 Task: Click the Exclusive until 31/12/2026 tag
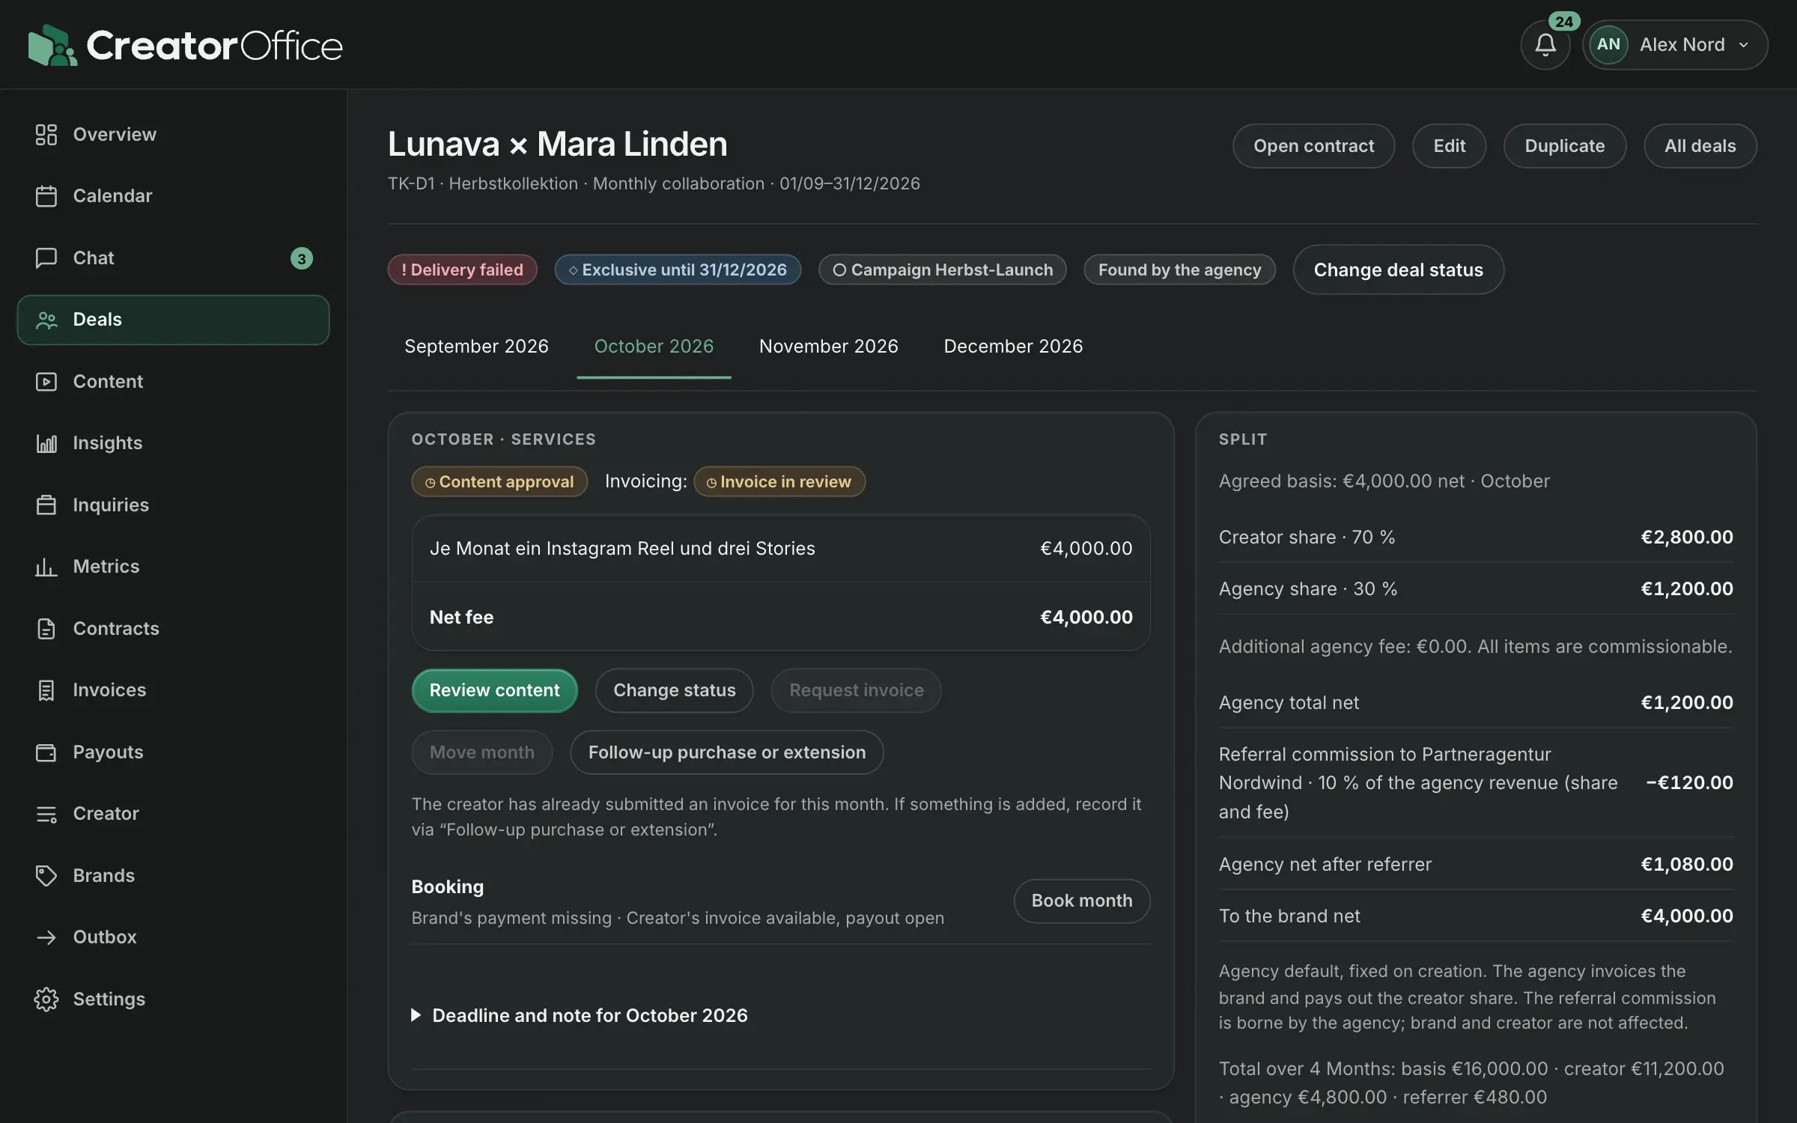pos(678,270)
